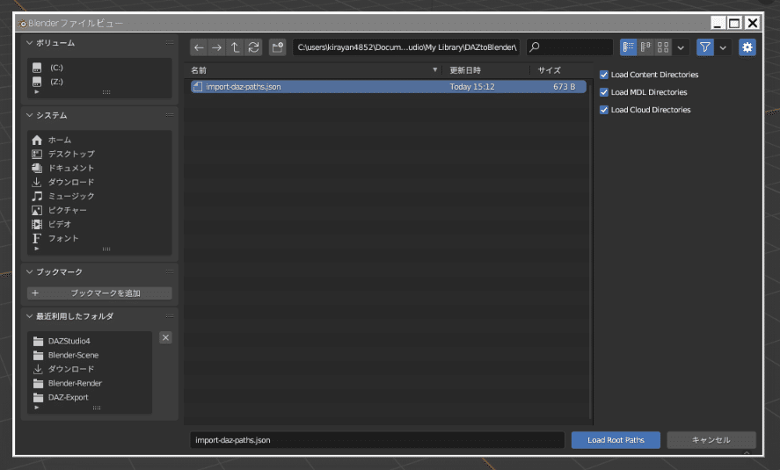Switch to horizontal list display mode
This screenshot has height=470, width=780.
coord(645,47)
